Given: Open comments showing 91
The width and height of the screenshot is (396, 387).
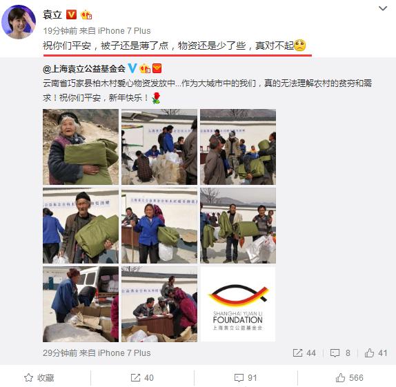Looking at the screenshot, I should (x=246, y=377).
